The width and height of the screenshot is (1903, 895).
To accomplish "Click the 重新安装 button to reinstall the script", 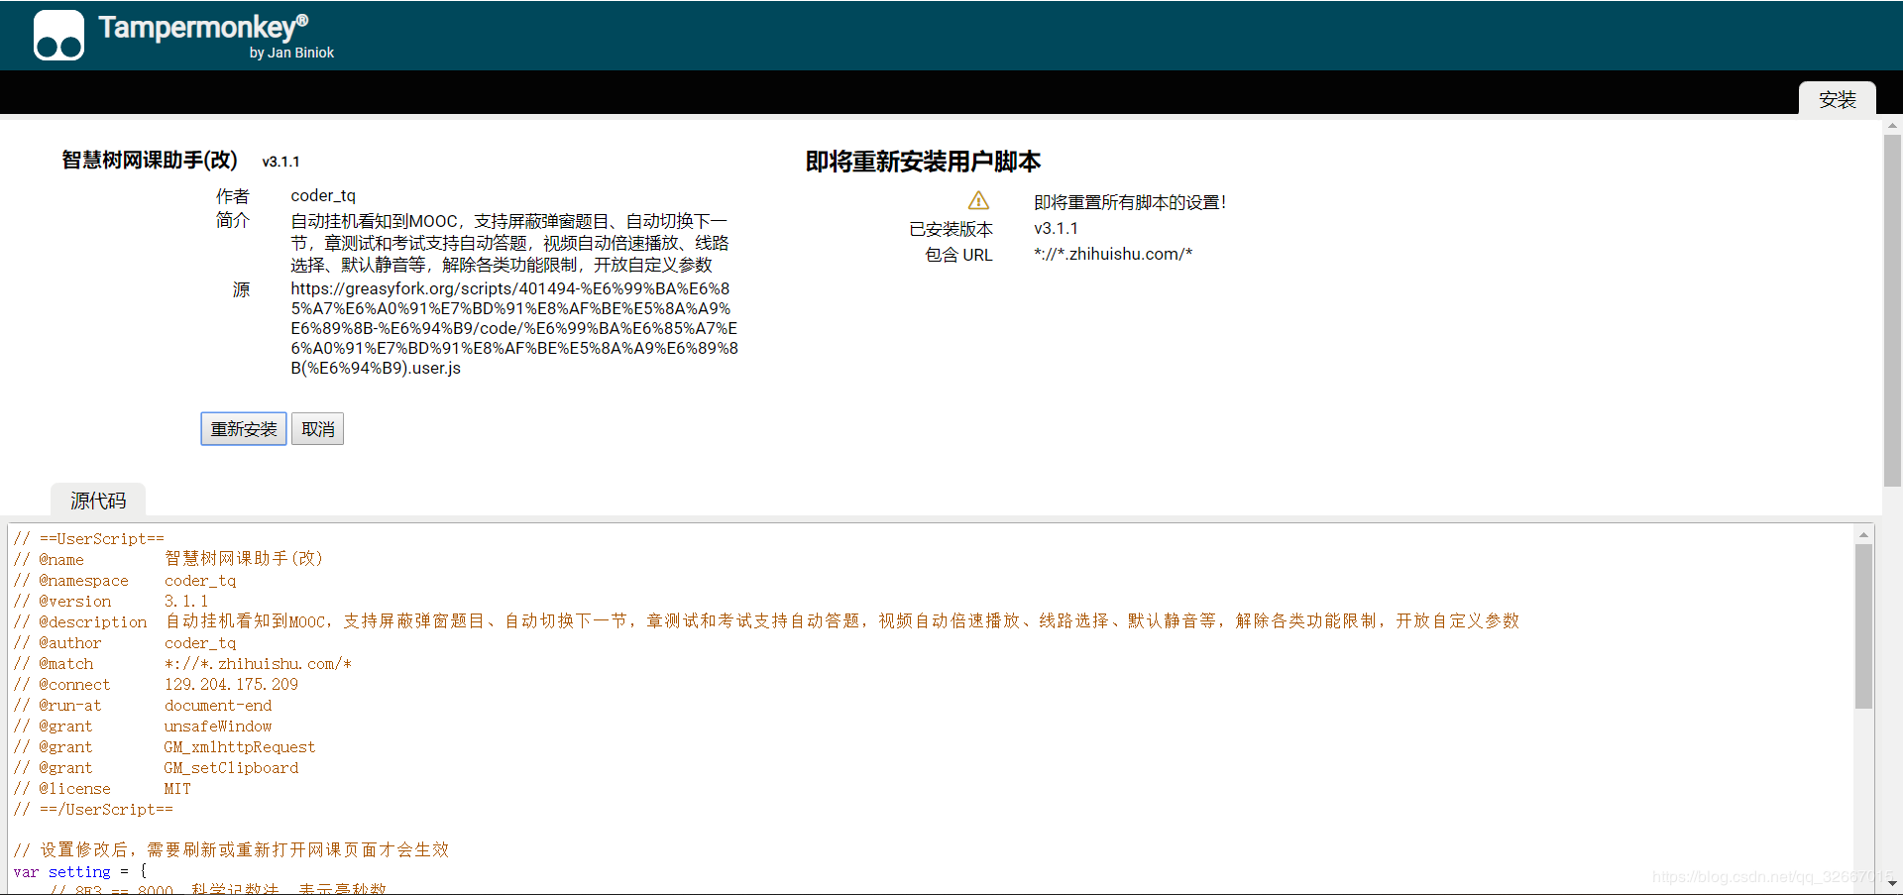I will pyautogui.click(x=243, y=428).
